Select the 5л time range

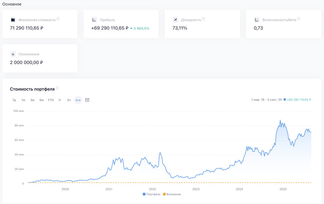(x=69, y=100)
